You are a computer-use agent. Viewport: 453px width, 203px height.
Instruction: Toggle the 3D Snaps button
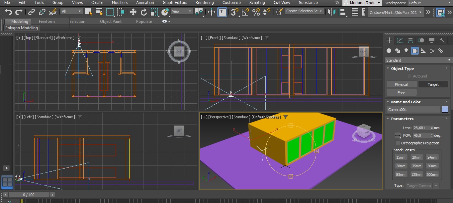(x=234, y=12)
